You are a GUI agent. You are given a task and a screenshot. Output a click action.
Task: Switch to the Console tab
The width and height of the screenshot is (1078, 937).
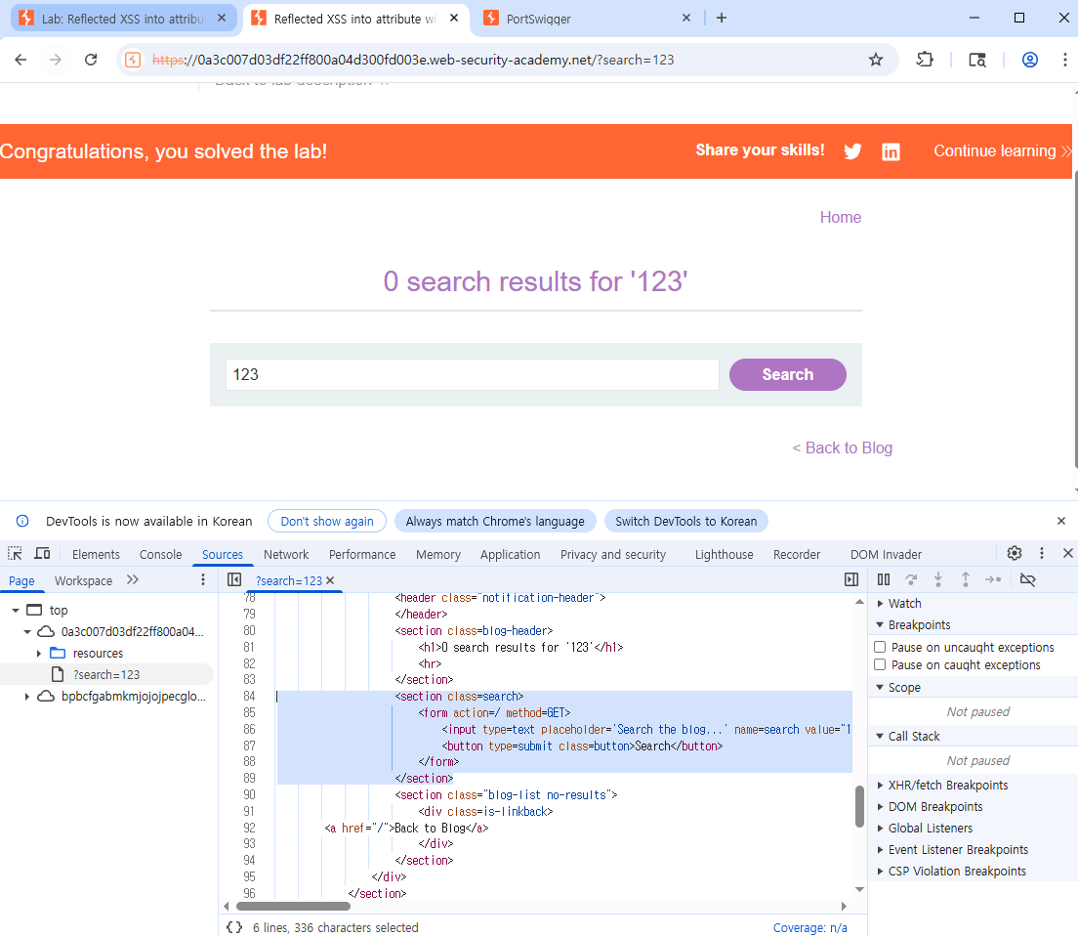click(x=161, y=555)
